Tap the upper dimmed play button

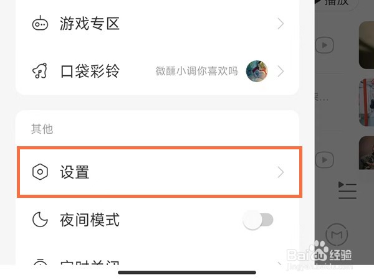[325, 45]
